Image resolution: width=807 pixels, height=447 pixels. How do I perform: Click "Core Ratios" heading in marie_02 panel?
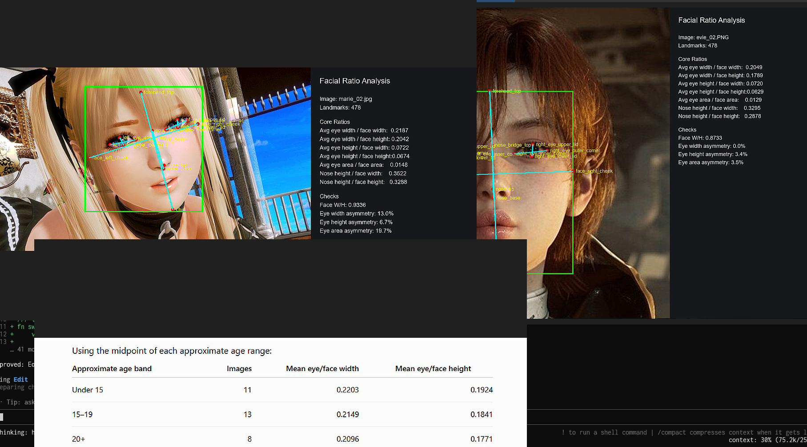click(x=335, y=122)
